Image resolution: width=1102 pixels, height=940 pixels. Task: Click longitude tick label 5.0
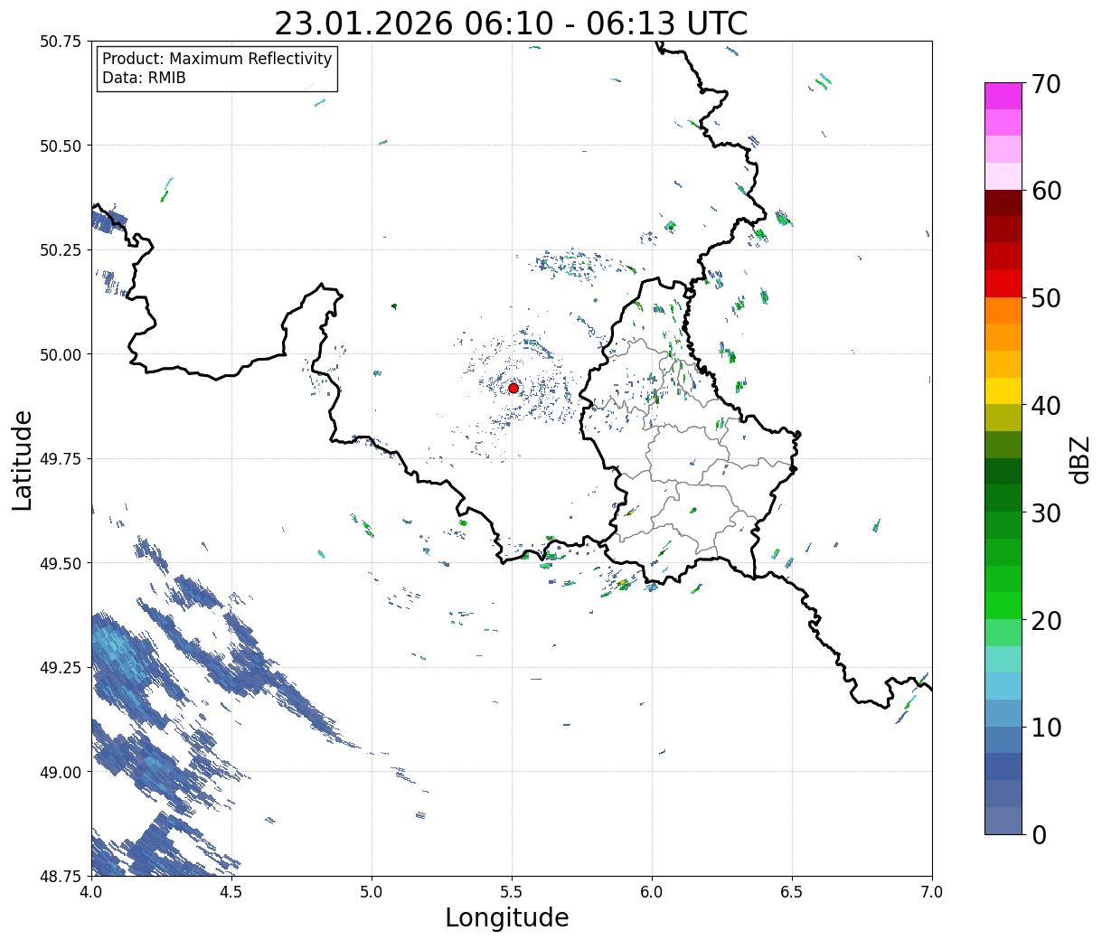(x=372, y=892)
